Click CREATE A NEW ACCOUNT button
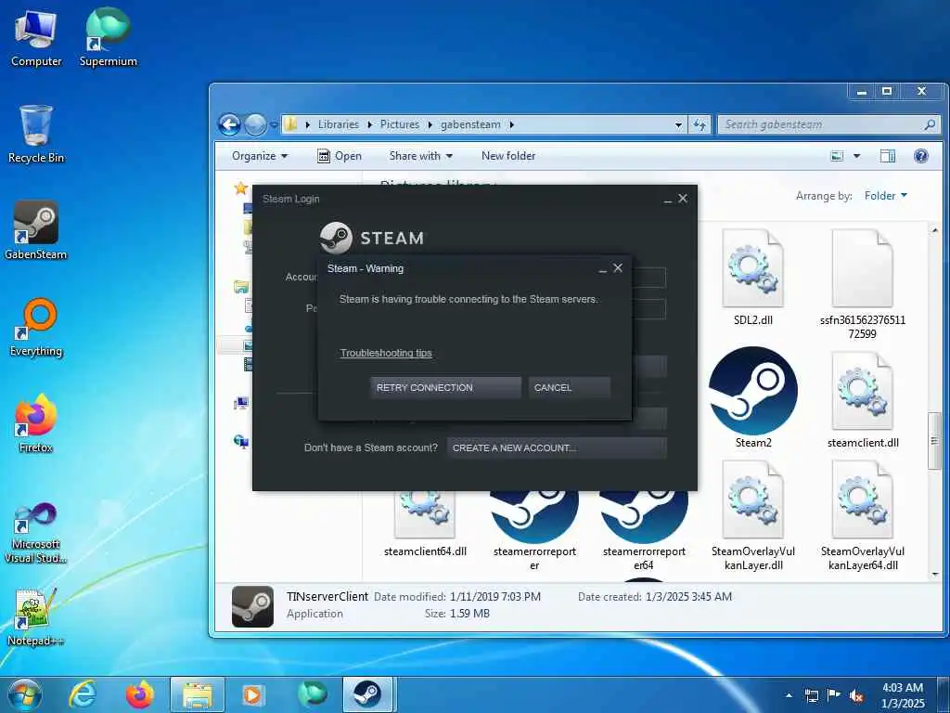 click(557, 448)
